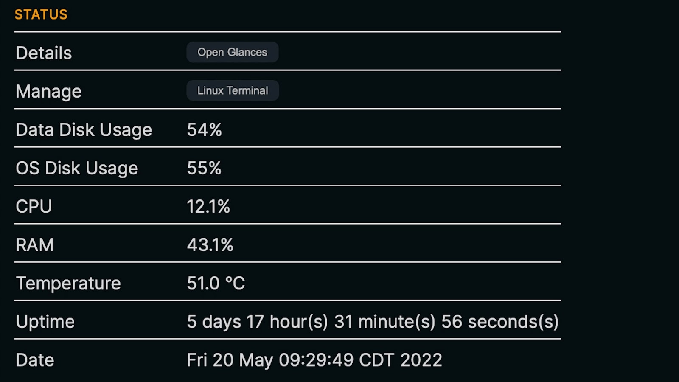The width and height of the screenshot is (679, 382).
Task: Select the Date row label
Action: pos(35,360)
